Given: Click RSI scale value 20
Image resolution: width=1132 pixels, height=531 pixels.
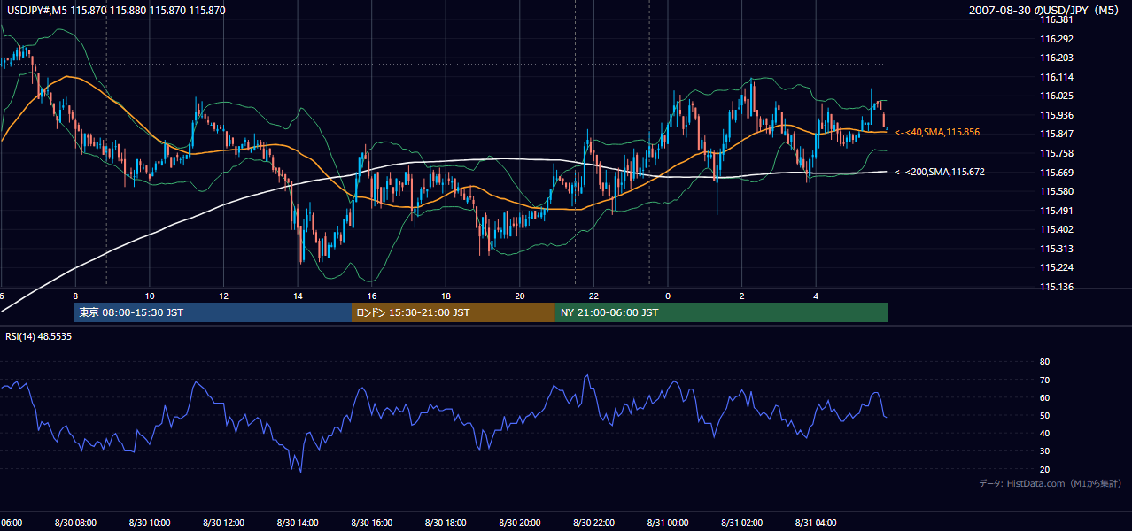Looking at the screenshot, I should click(1044, 469).
